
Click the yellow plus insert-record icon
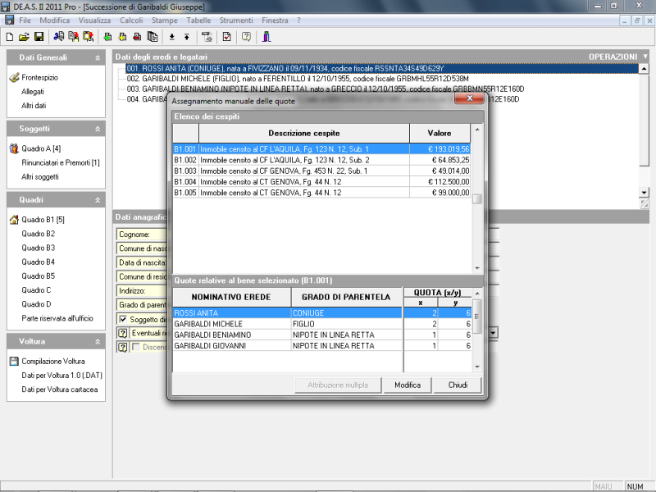click(122, 37)
